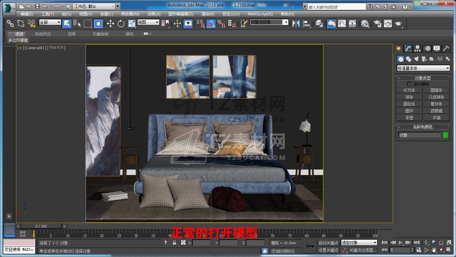Activate the Select and Rotate tool
The height and width of the screenshot is (257, 456).
(x=121, y=24)
